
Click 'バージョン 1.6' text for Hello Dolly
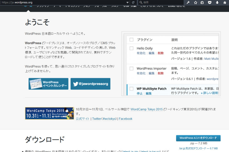pyautogui.click(x=181, y=59)
